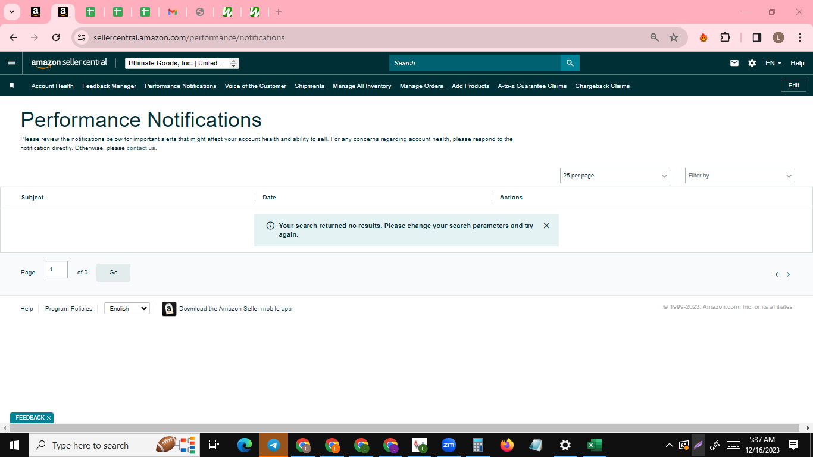Open Zoom from the taskbar
Viewport: 813px width, 457px height.
pos(448,445)
